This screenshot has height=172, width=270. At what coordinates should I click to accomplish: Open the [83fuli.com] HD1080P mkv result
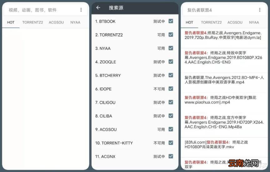pyautogui.click(x=224, y=147)
